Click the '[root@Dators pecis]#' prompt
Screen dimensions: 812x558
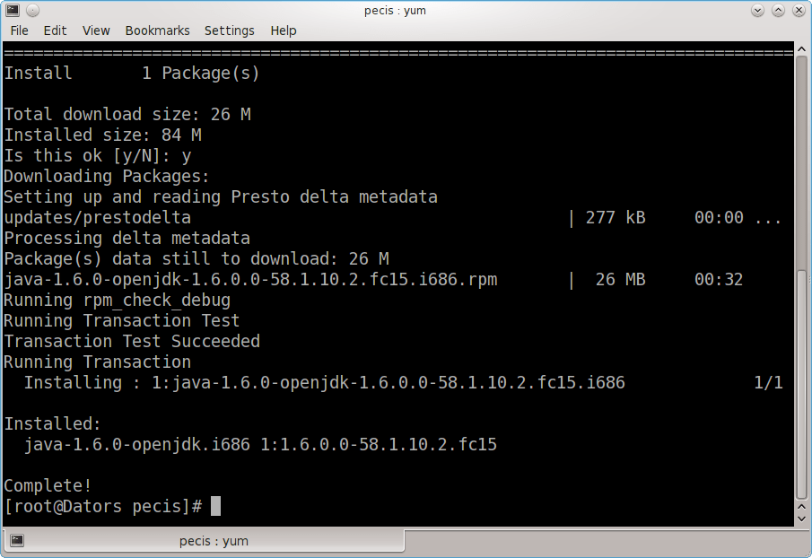(103, 506)
